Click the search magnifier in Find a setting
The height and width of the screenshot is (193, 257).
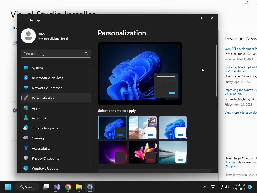click(x=86, y=54)
